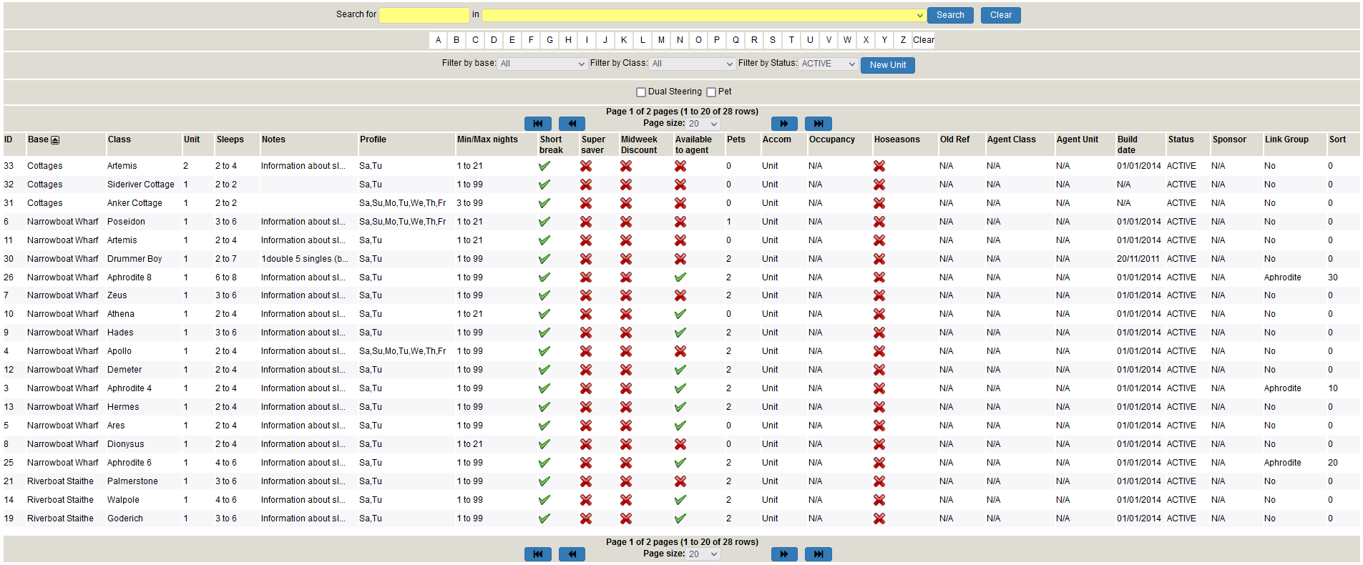Tick the Pet checkbox
The image size is (1363, 565).
pos(711,92)
